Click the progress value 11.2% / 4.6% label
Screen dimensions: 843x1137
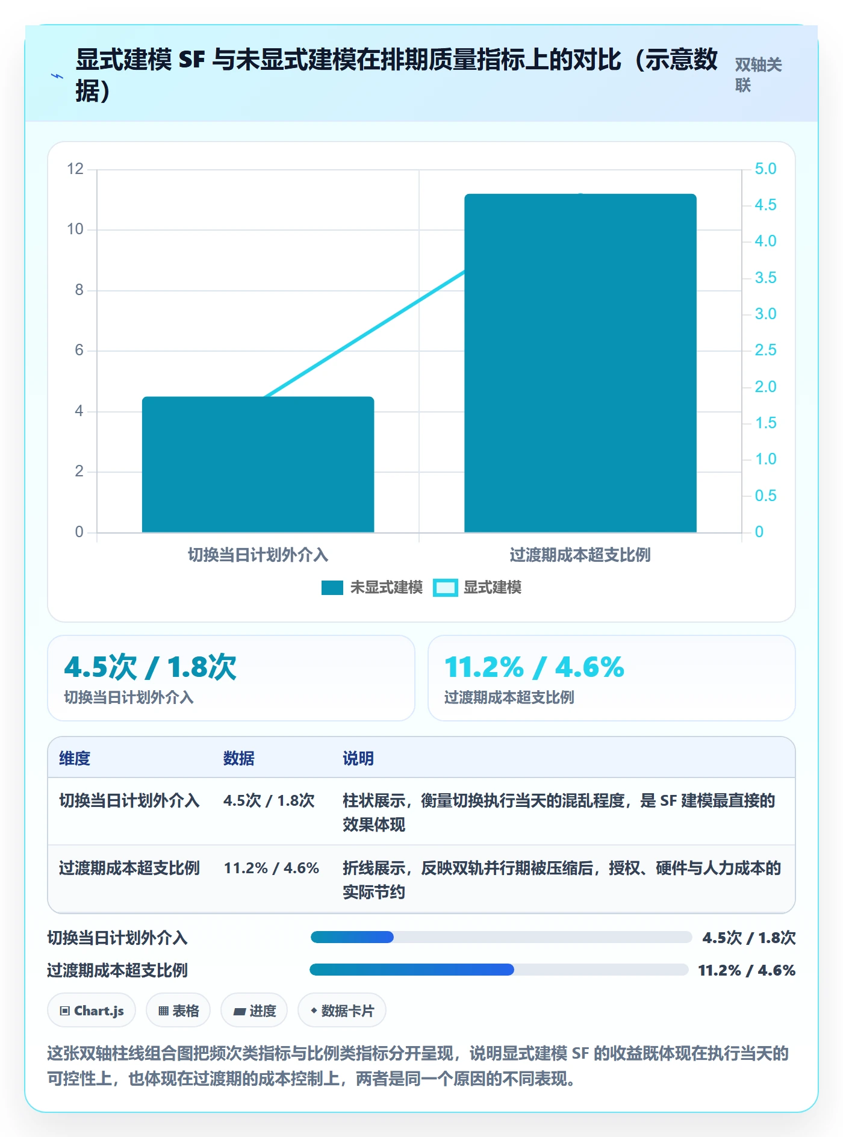(747, 970)
